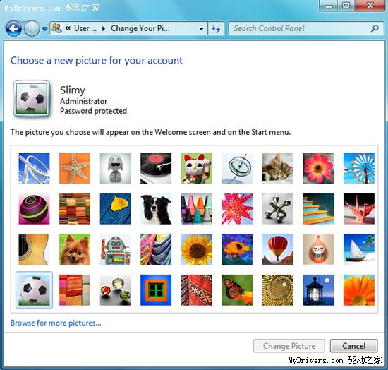Click the current Slimy account picture

[x=32, y=99]
